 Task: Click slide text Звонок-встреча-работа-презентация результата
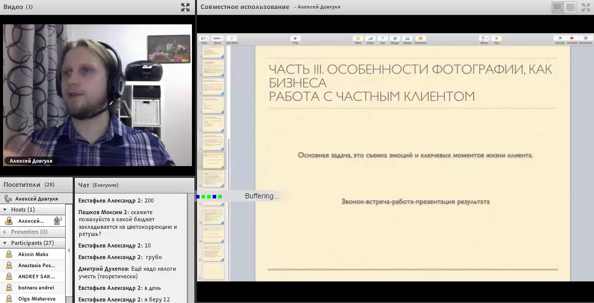pyautogui.click(x=415, y=201)
